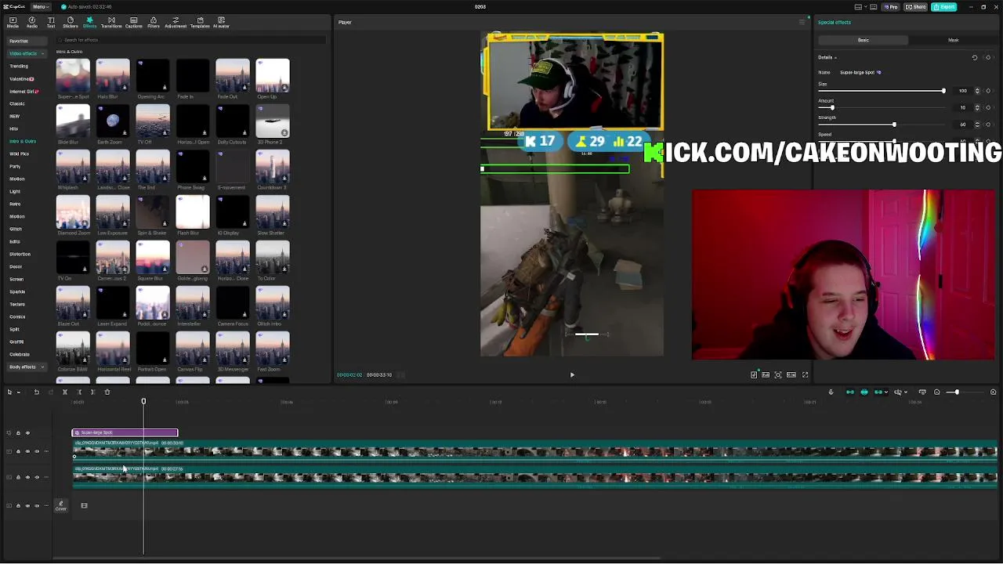Screen dimensions: 1003x564
Task: Select the Effects panel icon
Action: tap(89, 22)
